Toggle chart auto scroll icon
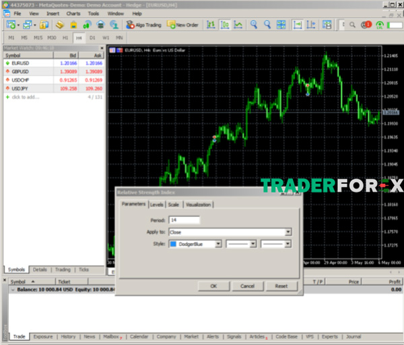The width and height of the screenshot is (404, 345). 298,25
